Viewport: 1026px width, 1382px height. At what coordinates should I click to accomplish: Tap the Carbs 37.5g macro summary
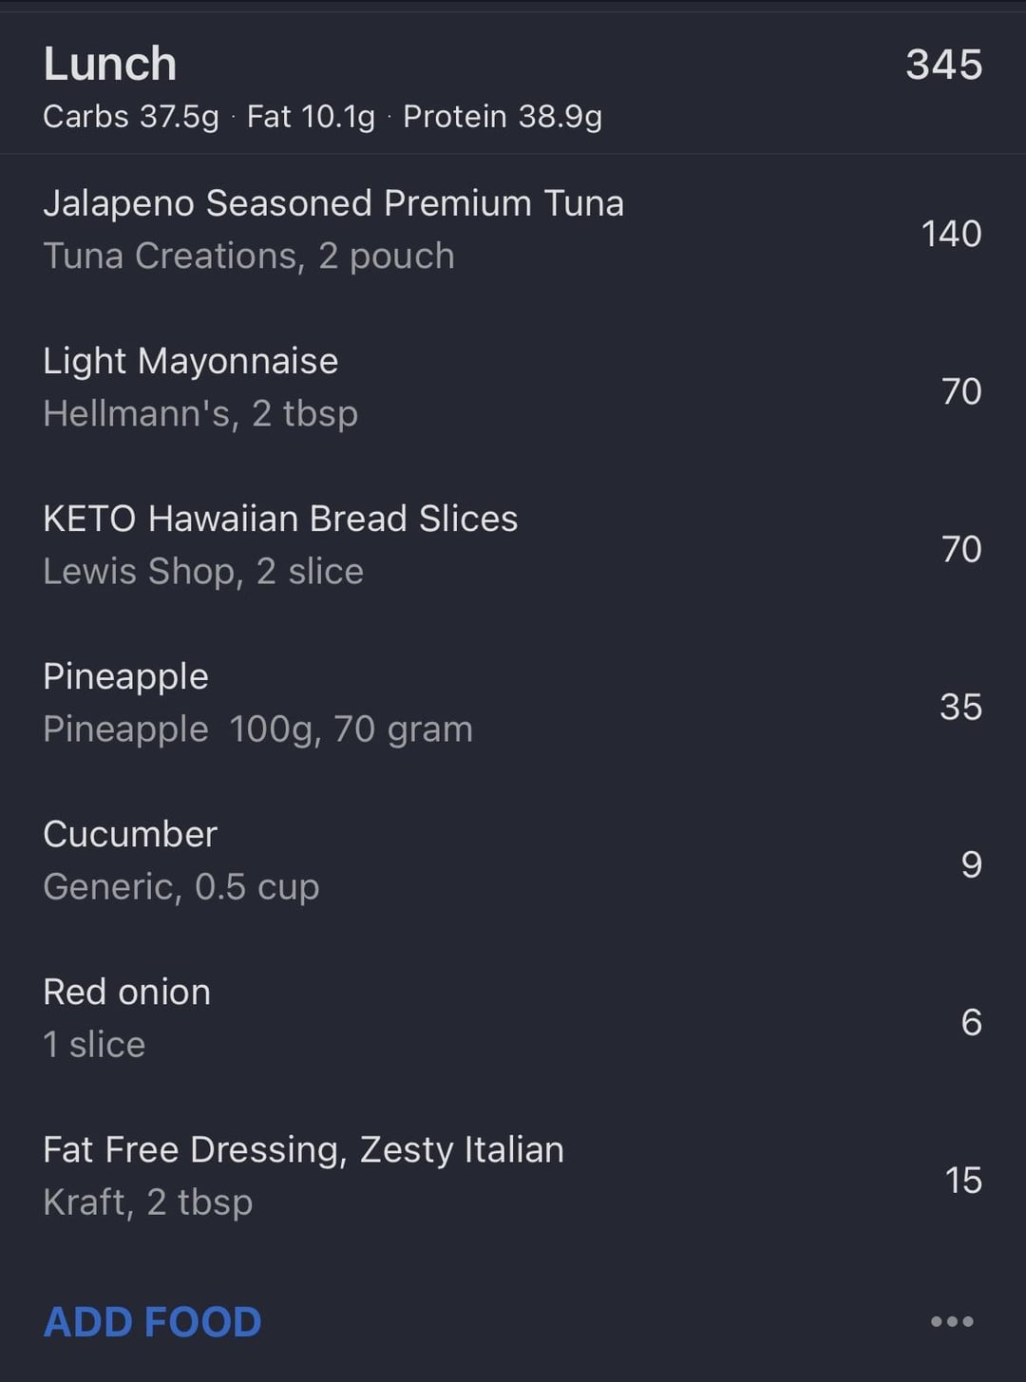131,117
